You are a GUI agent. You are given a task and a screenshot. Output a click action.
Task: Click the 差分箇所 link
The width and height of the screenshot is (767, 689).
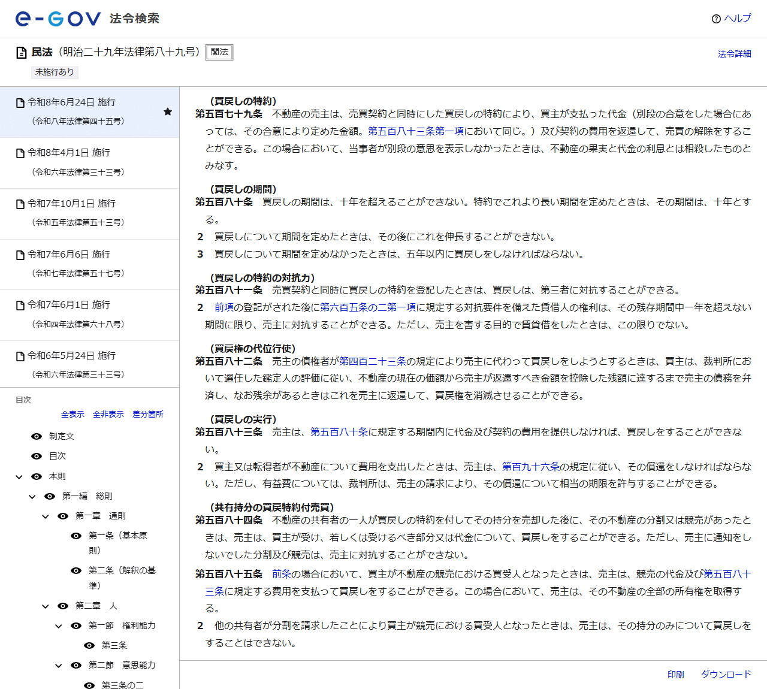[148, 414]
